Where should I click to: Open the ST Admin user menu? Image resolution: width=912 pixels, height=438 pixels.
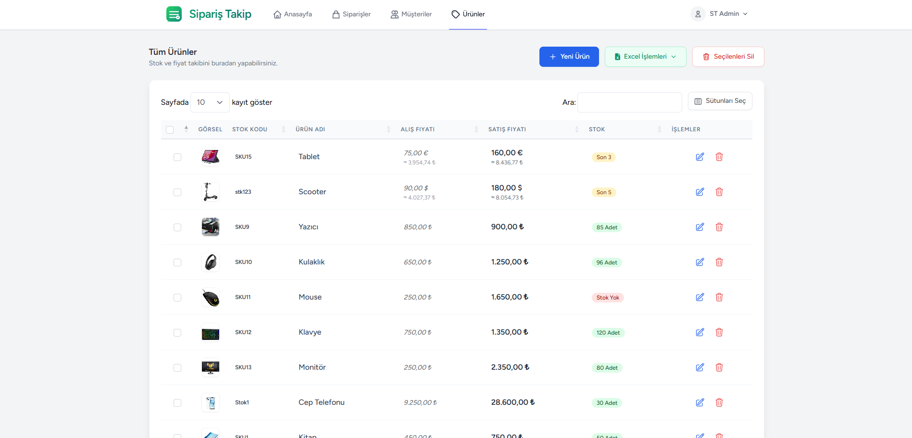point(719,14)
